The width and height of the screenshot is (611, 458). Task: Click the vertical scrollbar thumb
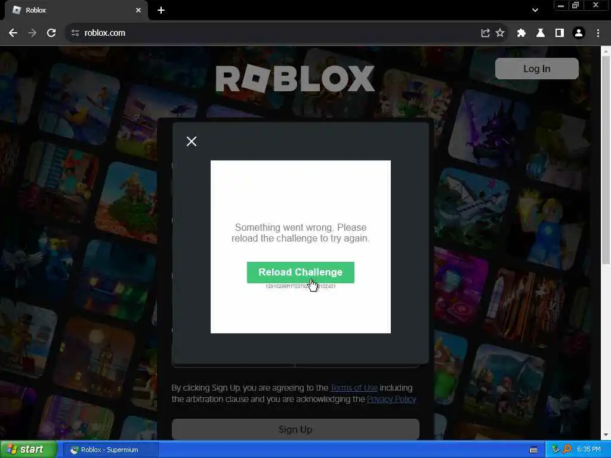606,160
